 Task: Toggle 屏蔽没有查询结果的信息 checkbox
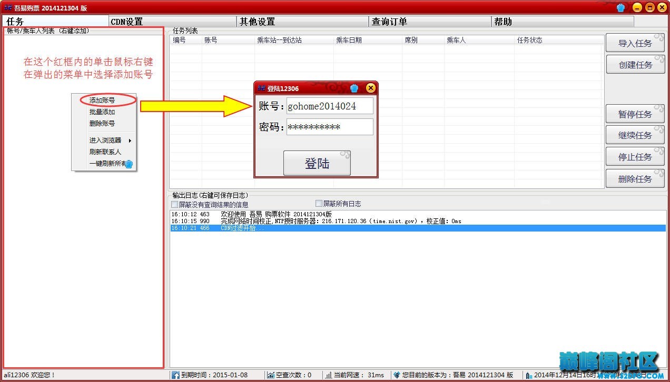(175, 204)
